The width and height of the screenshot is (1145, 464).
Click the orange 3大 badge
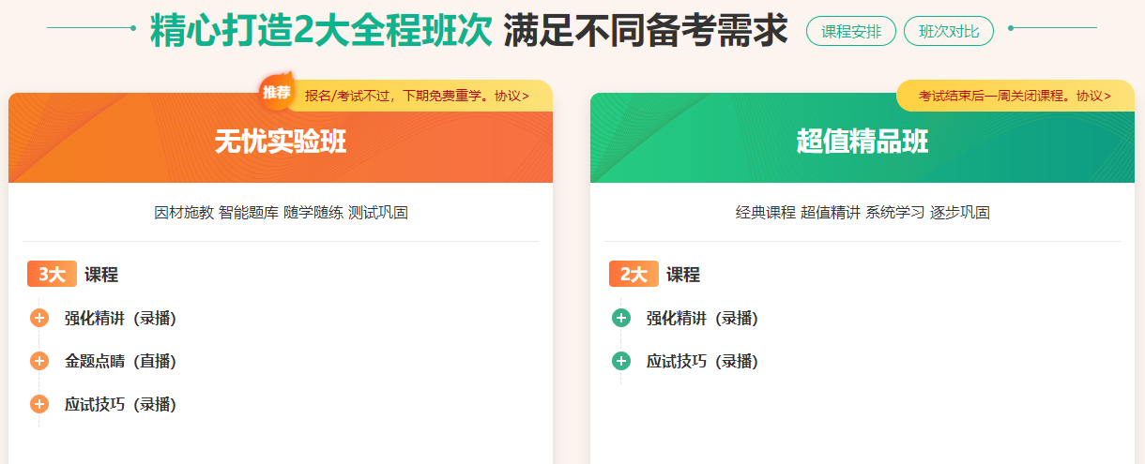[x=52, y=275]
